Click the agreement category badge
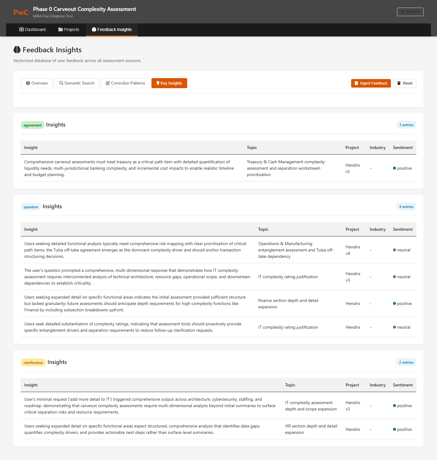 (x=32, y=125)
